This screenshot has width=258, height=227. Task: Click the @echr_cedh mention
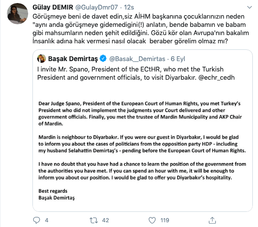point(216,78)
